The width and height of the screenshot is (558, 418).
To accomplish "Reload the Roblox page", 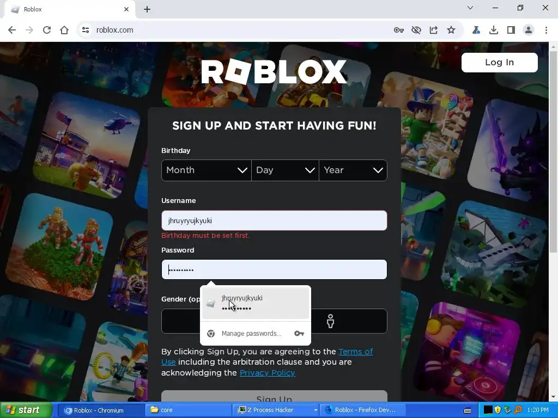I will pyautogui.click(x=47, y=30).
